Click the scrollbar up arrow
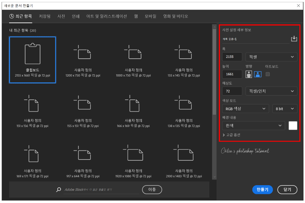 [214, 27]
